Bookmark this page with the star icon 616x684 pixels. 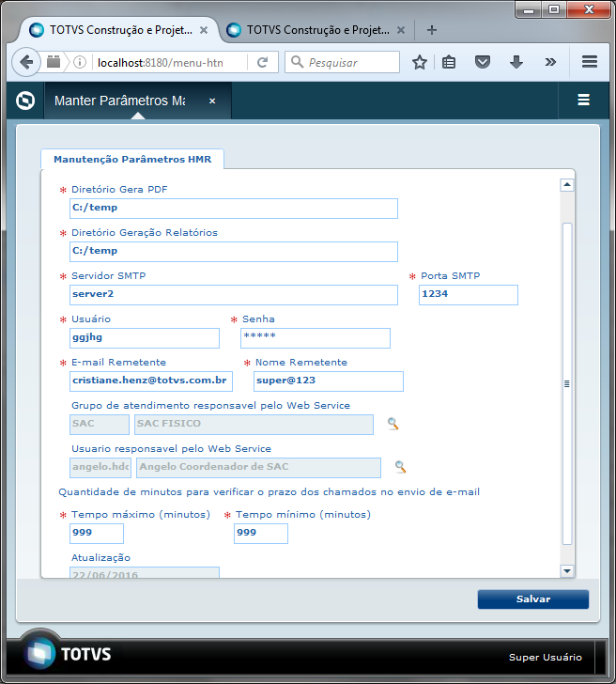[420, 62]
